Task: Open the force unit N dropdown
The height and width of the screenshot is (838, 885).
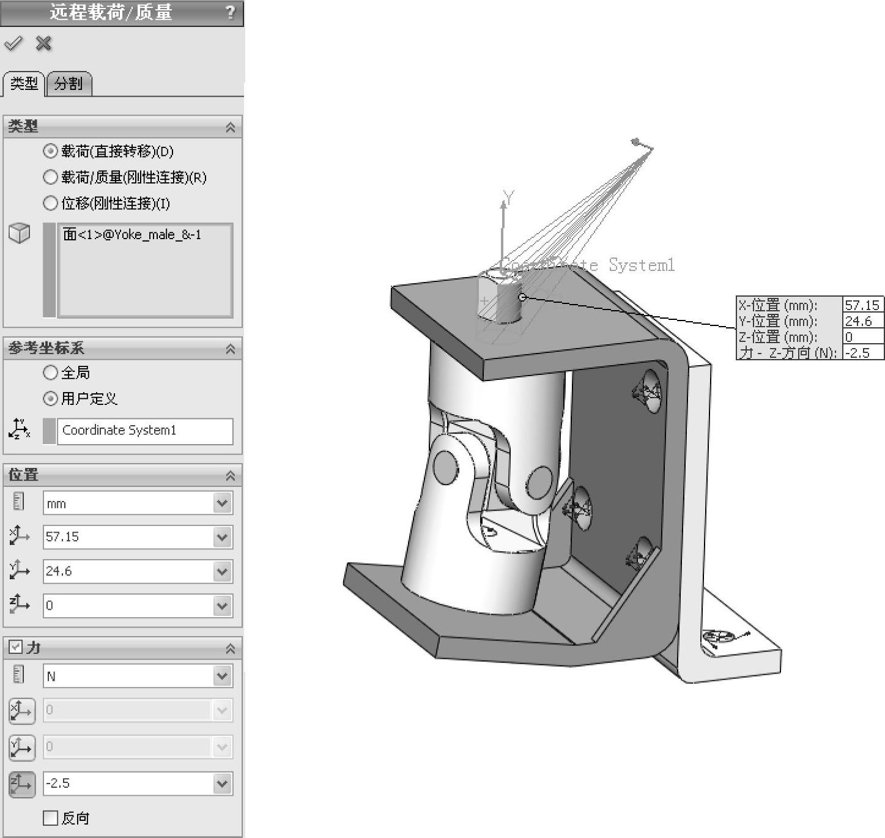Action: click(222, 676)
